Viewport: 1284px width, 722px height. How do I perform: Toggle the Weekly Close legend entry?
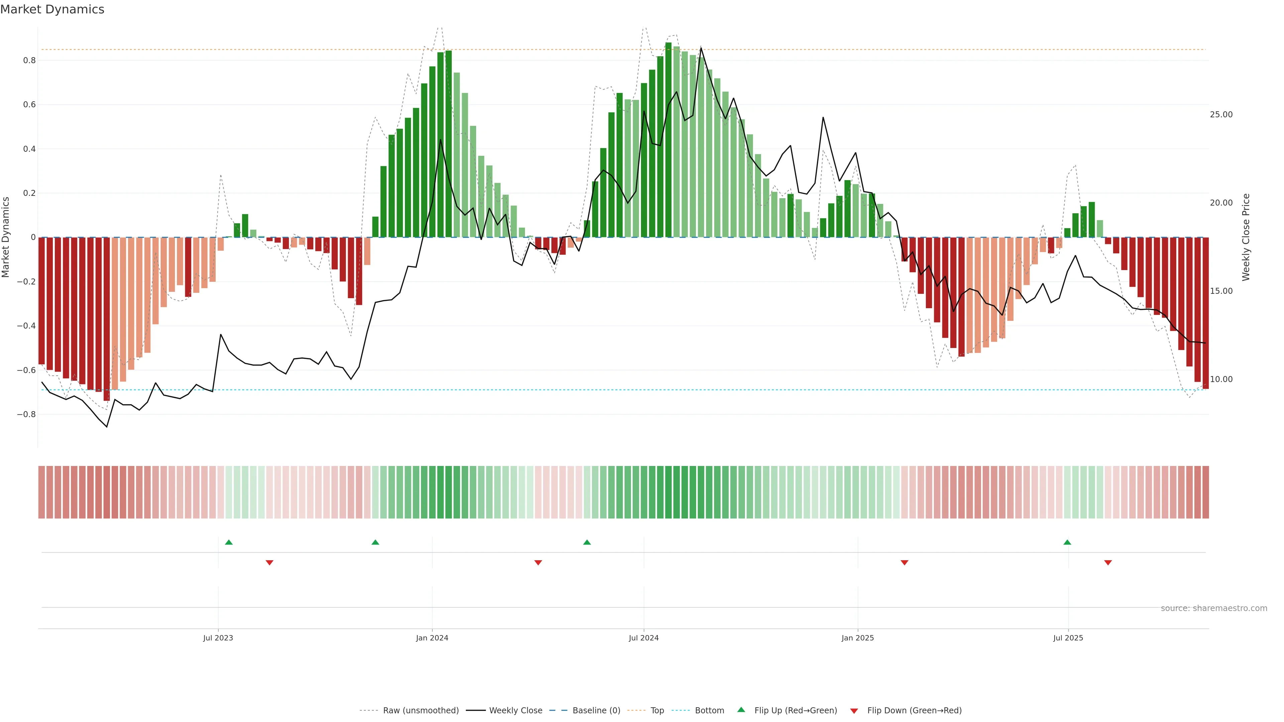tap(515, 711)
